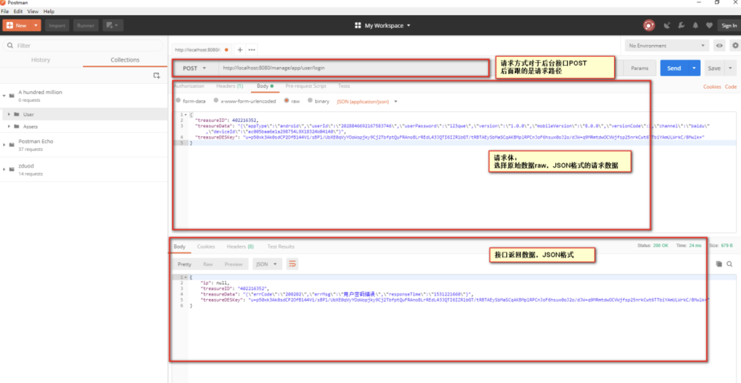
Task: Click the plus icon on New button
Action: click(x=10, y=25)
